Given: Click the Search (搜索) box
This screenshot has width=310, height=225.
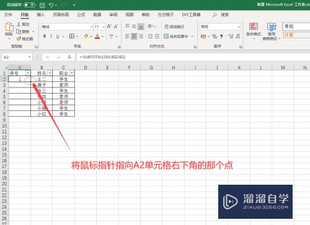Looking at the screenshot, I should 221,15.
